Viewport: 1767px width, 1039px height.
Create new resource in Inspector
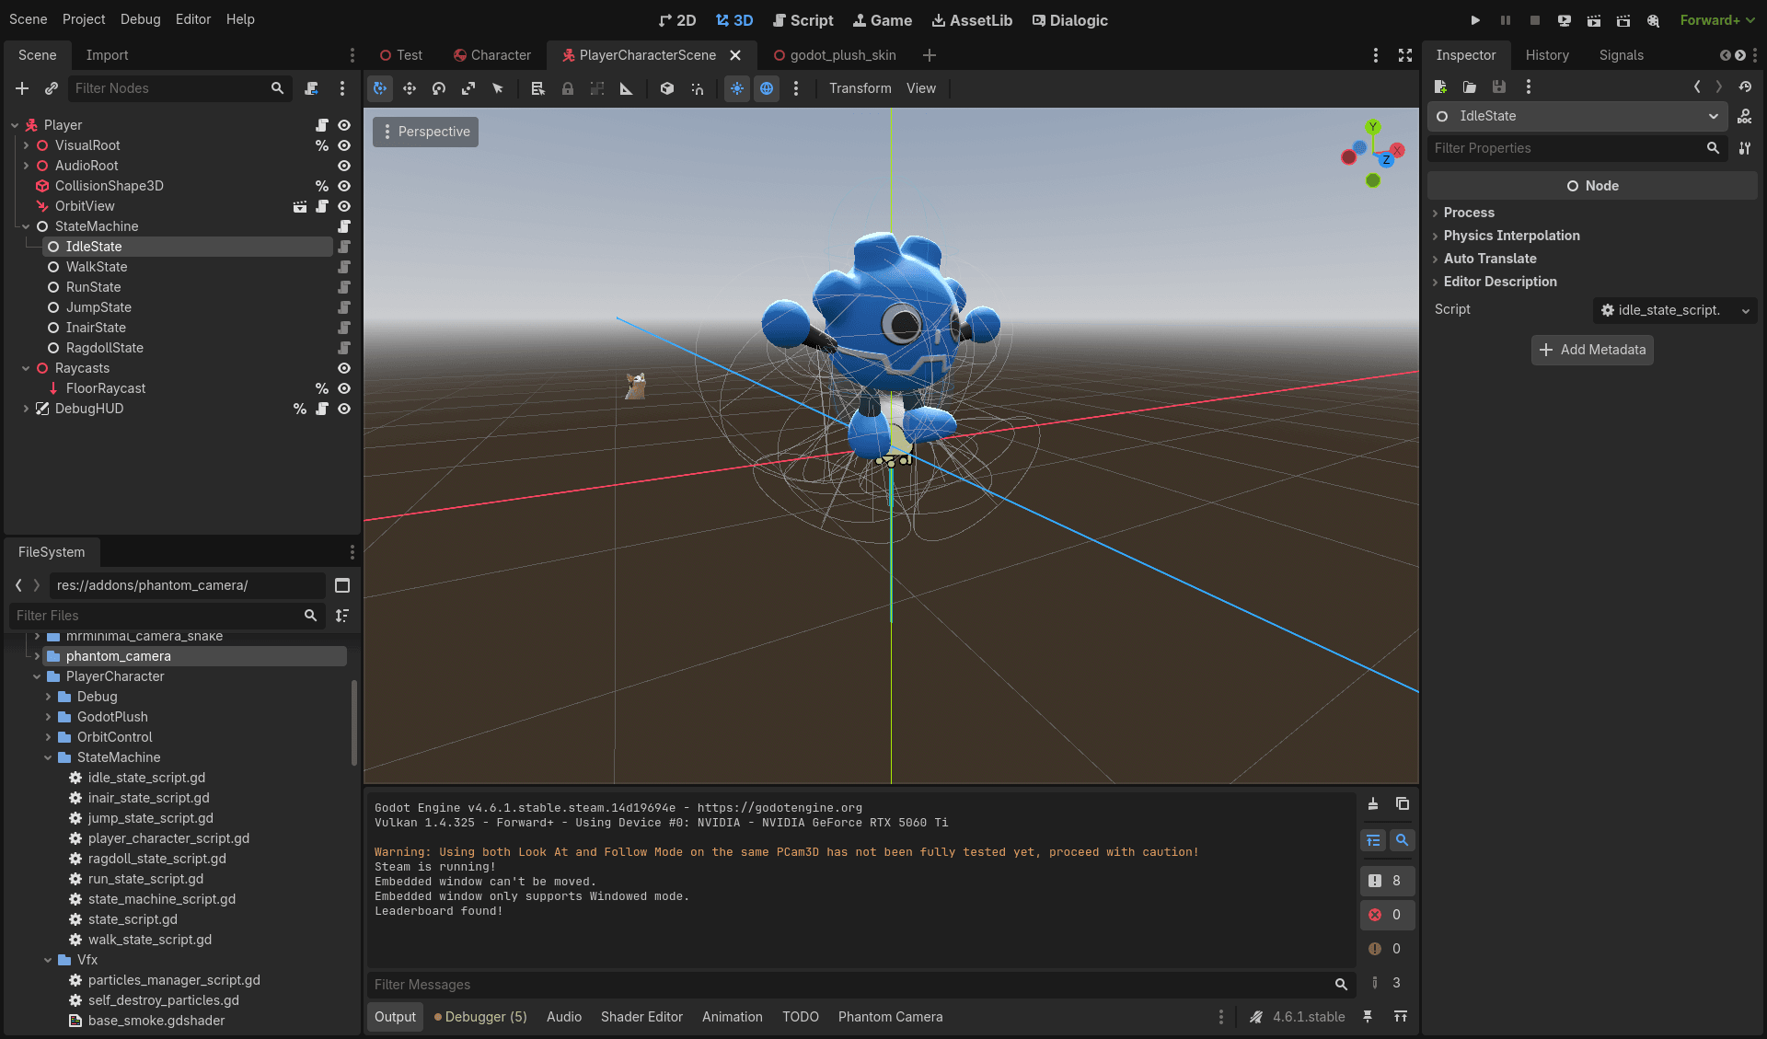point(1440,87)
